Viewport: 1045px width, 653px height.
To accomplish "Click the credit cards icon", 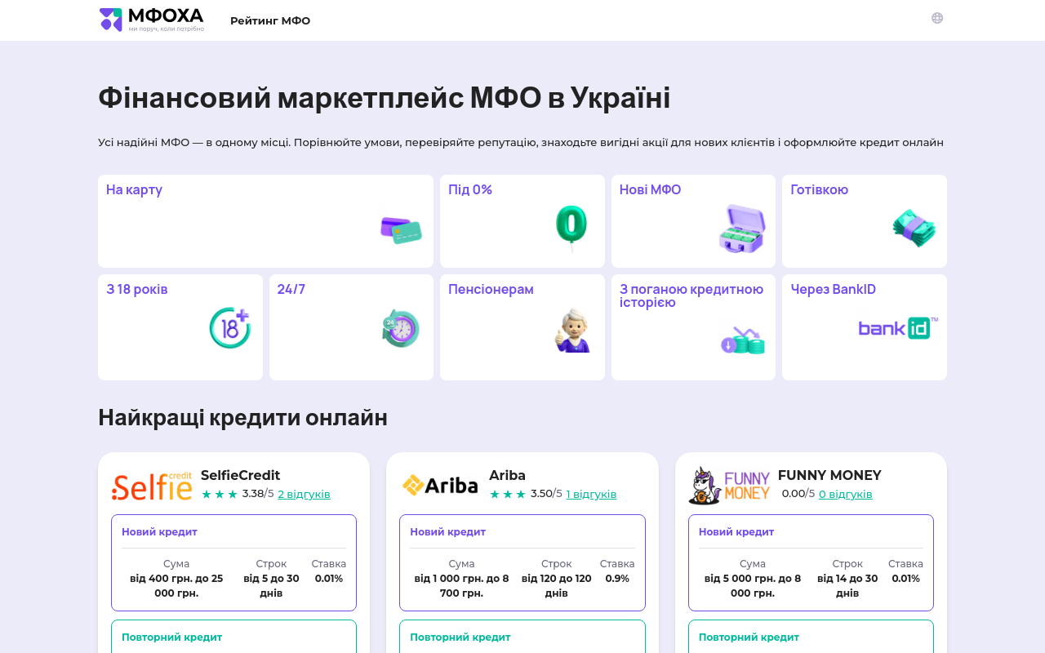I will pos(401,229).
